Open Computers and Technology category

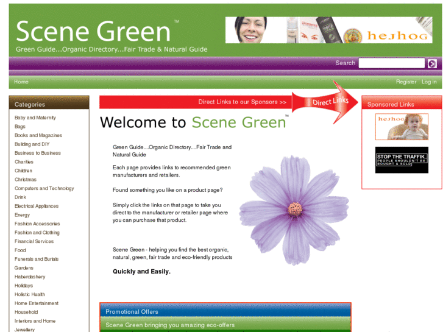tap(44, 188)
